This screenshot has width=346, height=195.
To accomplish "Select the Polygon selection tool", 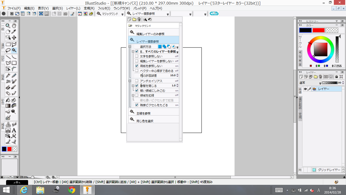I will [x=14, y=44].
